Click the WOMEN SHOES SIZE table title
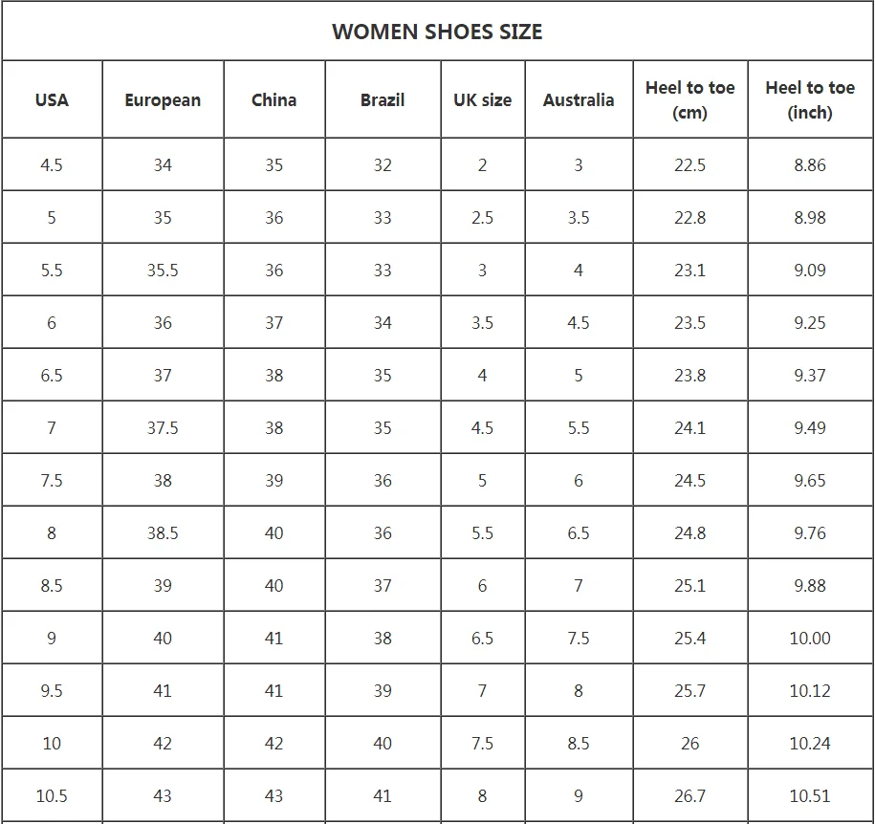The width and height of the screenshot is (875, 824). (x=437, y=32)
